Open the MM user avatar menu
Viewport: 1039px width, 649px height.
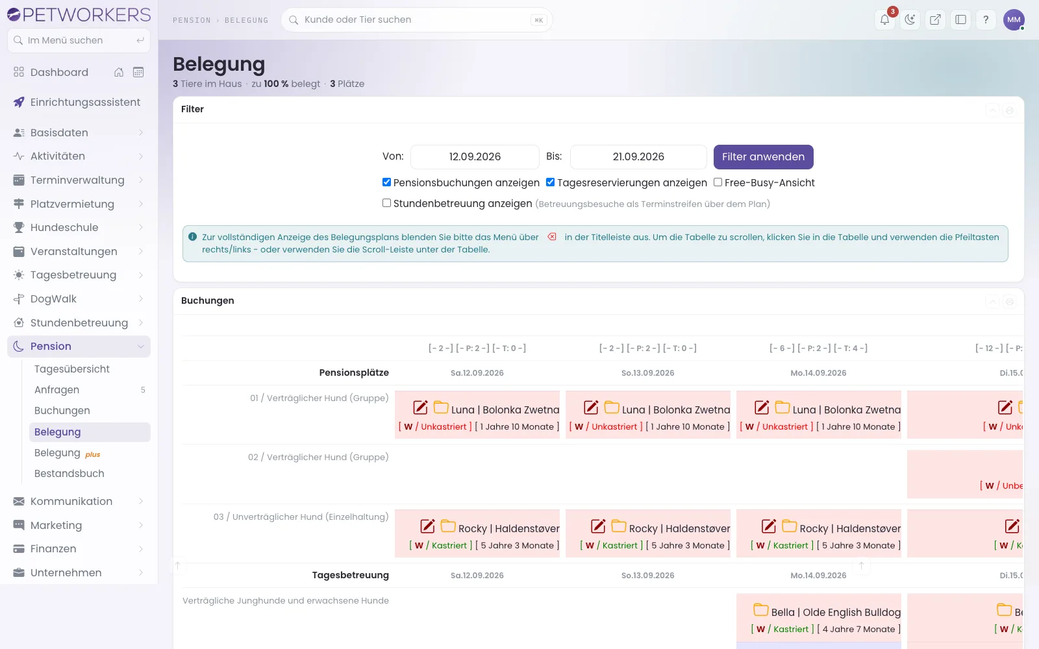point(1014,19)
